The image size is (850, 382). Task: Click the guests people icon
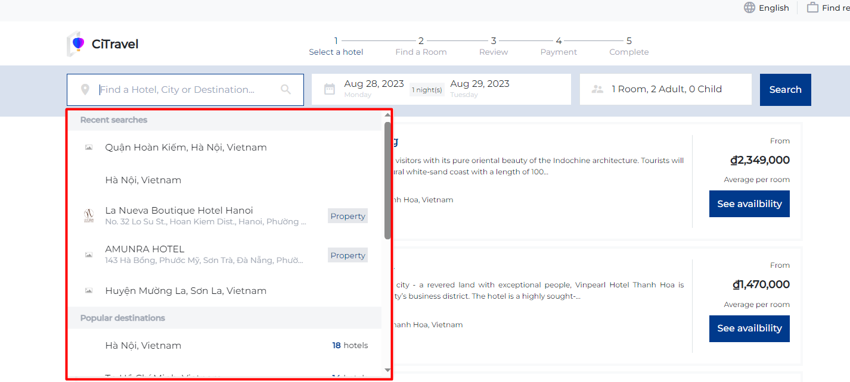click(597, 89)
